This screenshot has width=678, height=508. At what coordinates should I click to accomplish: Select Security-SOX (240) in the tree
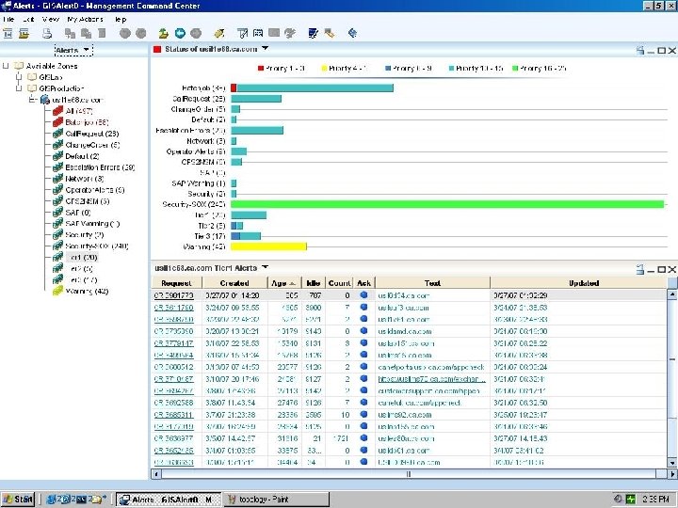click(x=97, y=246)
